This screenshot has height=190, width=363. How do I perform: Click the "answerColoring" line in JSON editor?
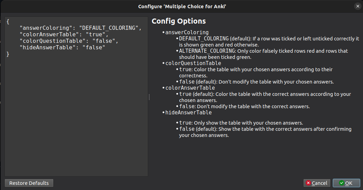(x=80, y=28)
